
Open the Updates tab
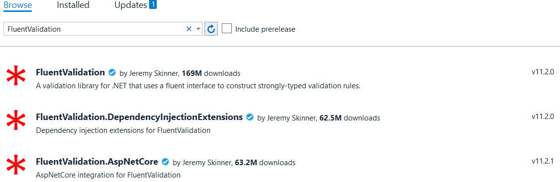(131, 5)
